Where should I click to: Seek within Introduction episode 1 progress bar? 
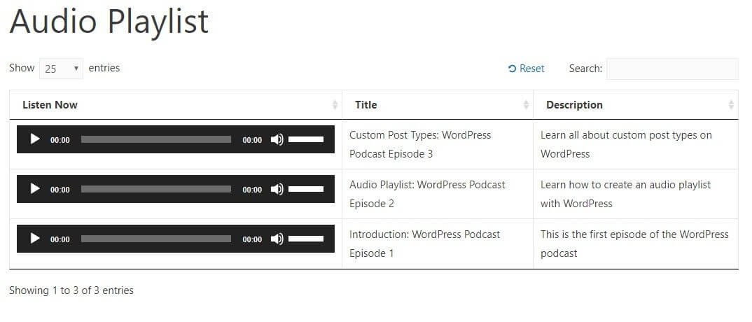(x=156, y=239)
